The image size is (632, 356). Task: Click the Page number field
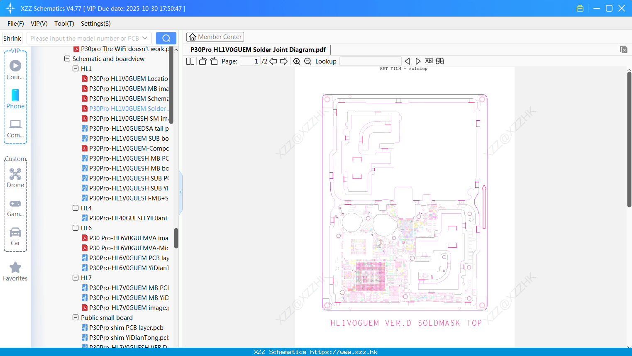[250, 61]
